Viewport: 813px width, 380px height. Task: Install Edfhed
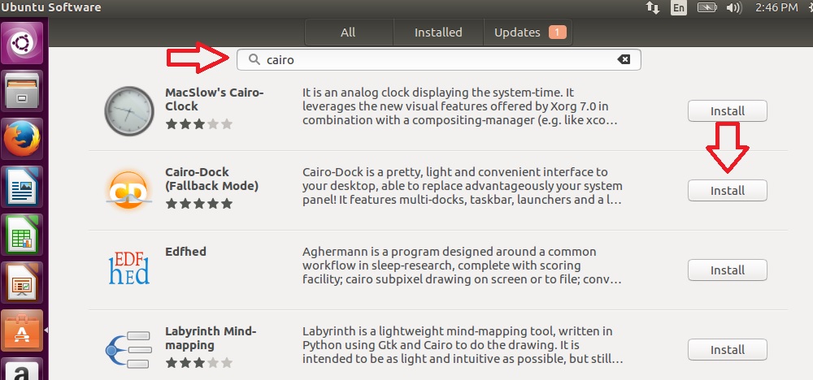pyautogui.click(x=727, y=270)
